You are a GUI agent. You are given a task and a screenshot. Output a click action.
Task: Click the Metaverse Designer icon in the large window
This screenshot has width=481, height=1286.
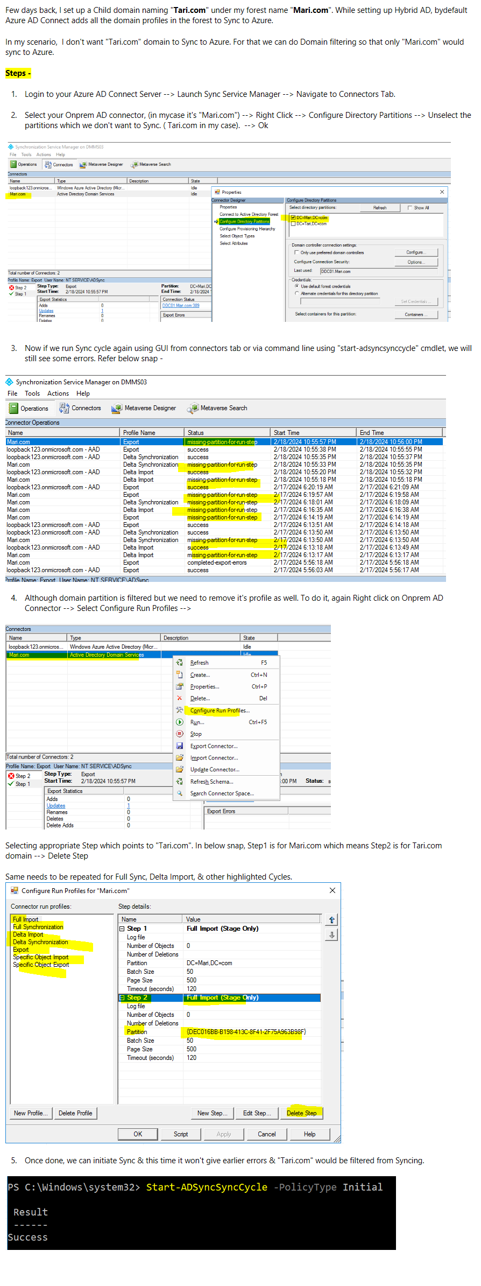(117, 408)
